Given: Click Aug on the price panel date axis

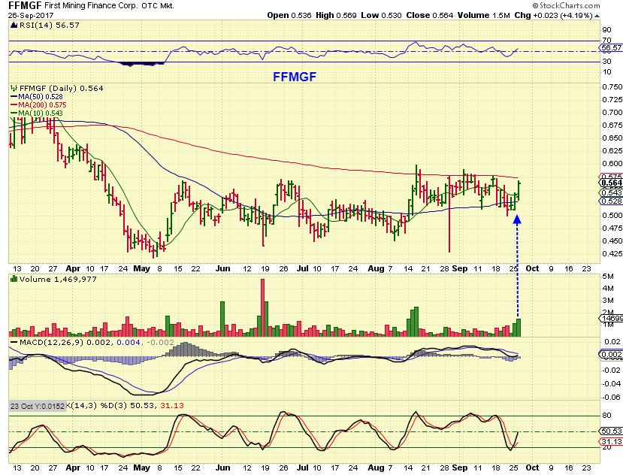Looking at the screenshot, I should (376, 269).
